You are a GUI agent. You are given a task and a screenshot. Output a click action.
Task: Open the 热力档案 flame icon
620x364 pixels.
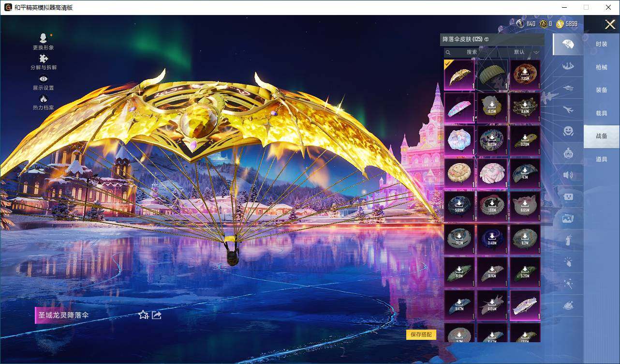tap(44, 103)
